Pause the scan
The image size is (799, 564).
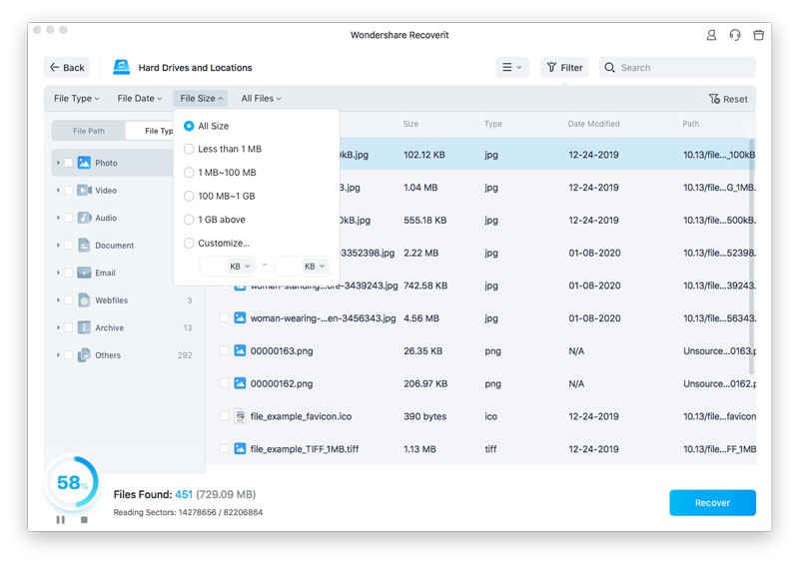(x=61, y=520)
